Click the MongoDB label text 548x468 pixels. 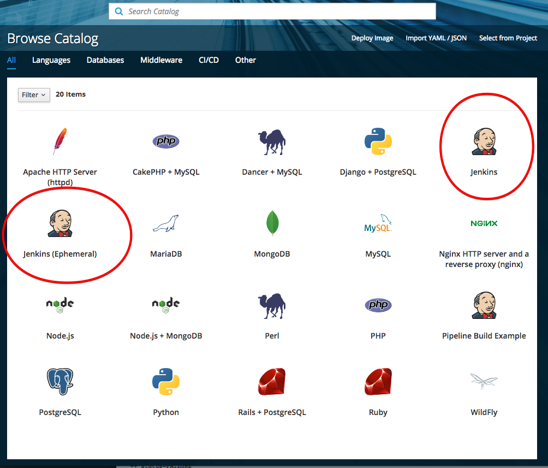272,254
